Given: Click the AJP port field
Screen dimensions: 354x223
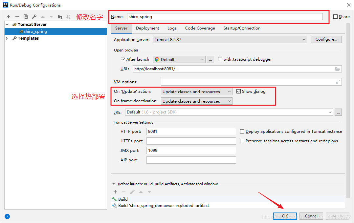Looking at the screenshot, I should click(191, 160).
